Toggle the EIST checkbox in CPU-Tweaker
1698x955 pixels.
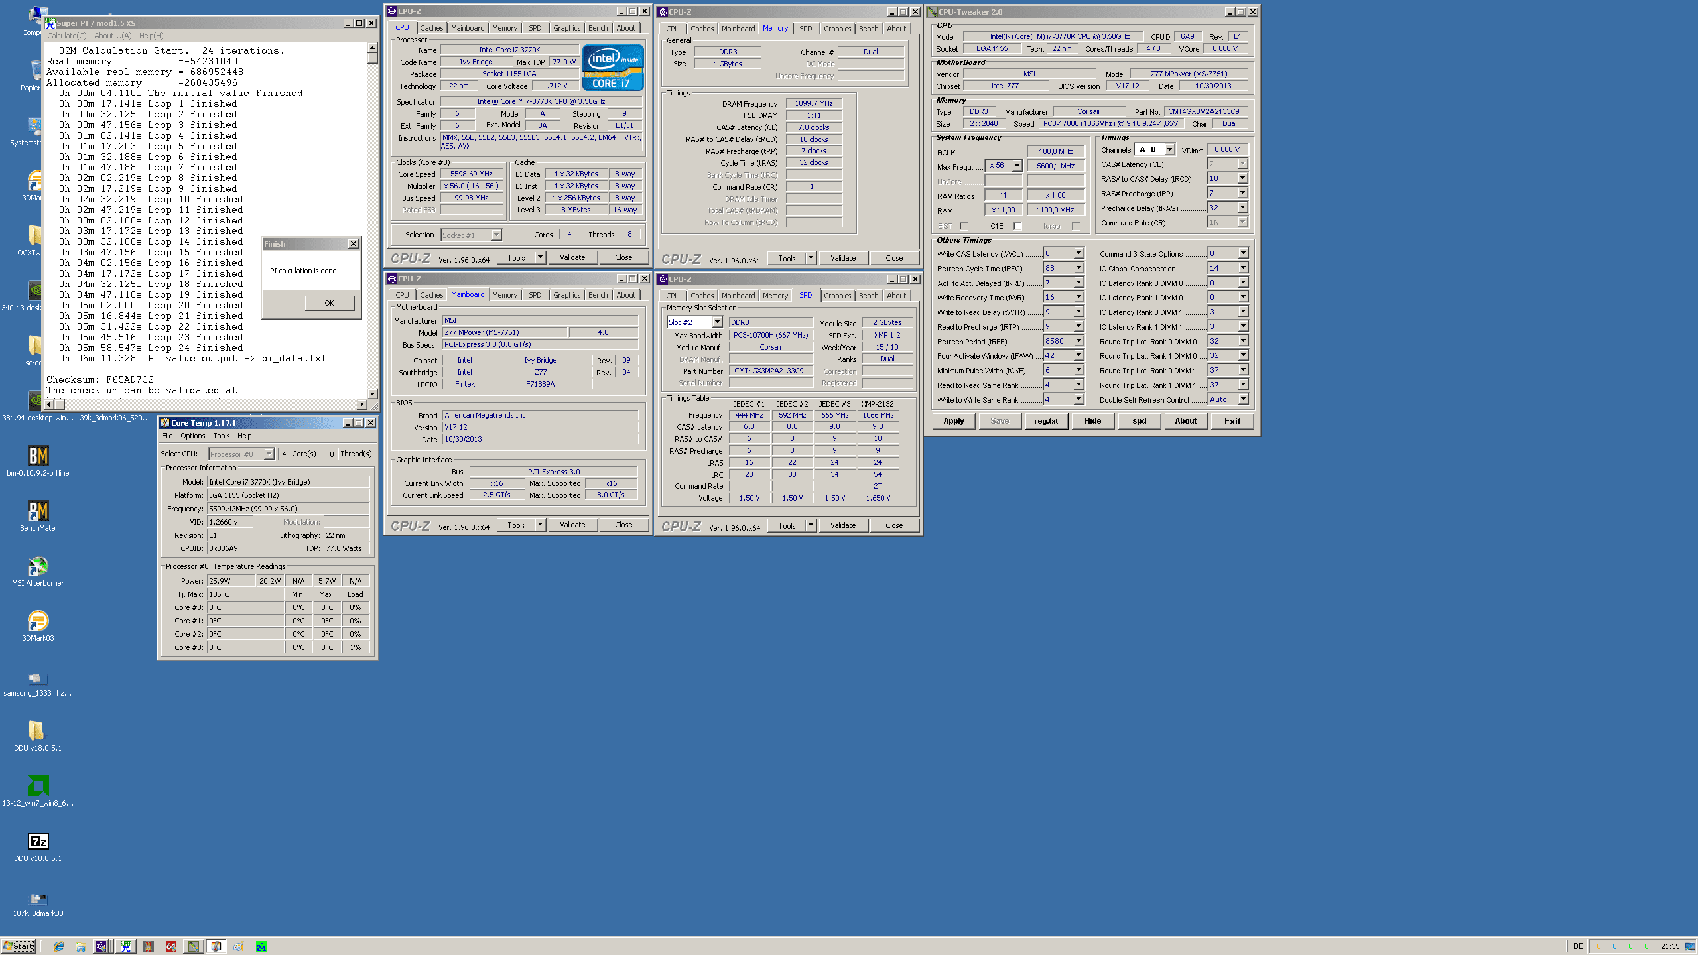[964, 227]
